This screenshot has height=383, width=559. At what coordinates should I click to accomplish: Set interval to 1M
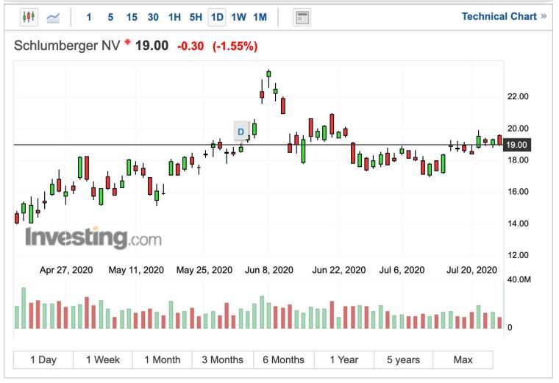[260, 17]
